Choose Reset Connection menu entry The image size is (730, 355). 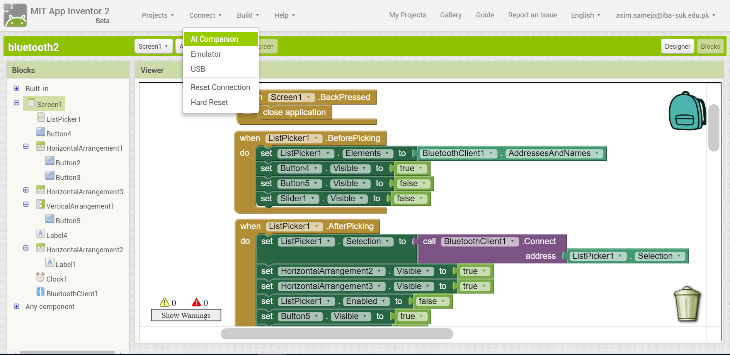click(x=221, y=87)
